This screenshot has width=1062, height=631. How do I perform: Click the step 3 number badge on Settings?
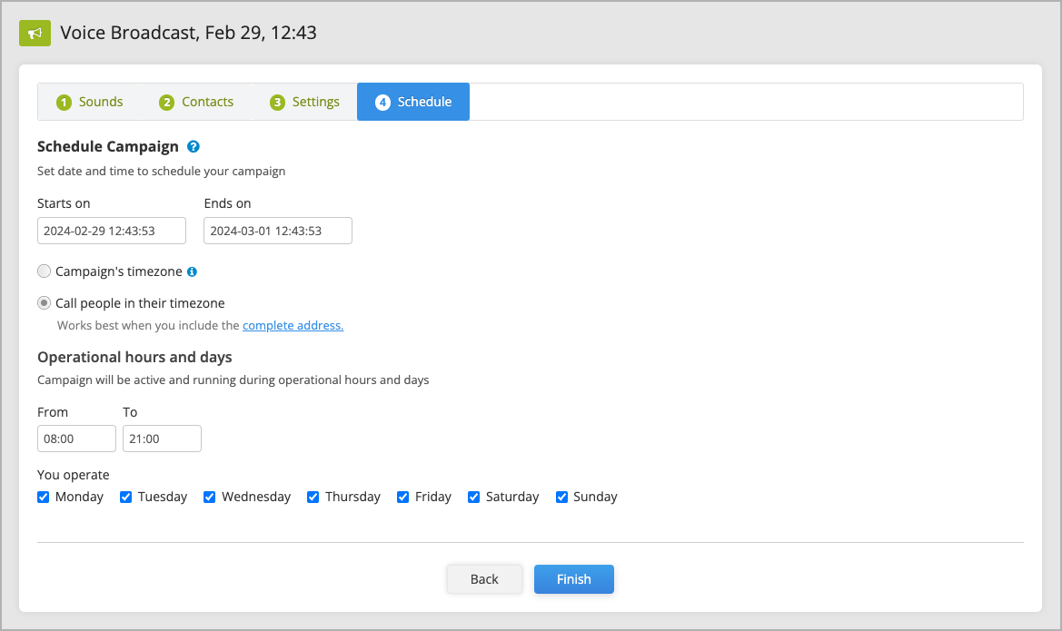coord(277,103)
